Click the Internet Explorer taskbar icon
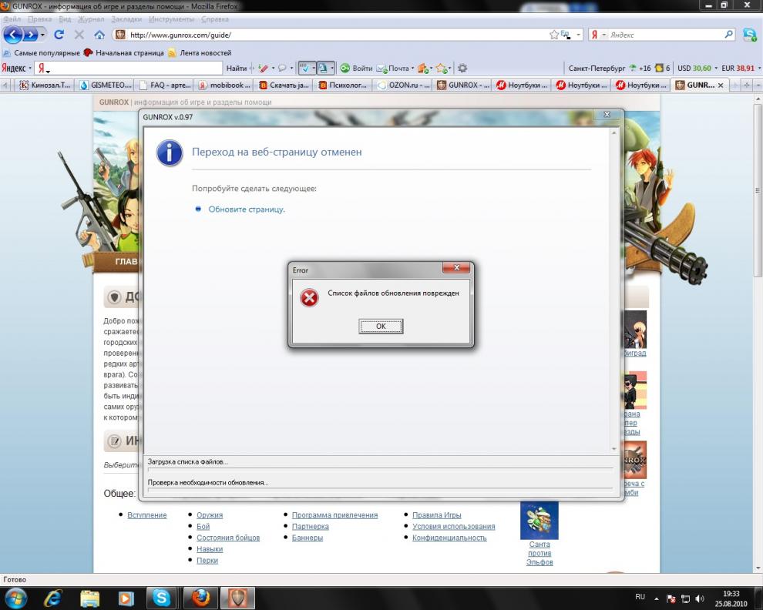This screenshot has width=763, height=610. point(53,598)
